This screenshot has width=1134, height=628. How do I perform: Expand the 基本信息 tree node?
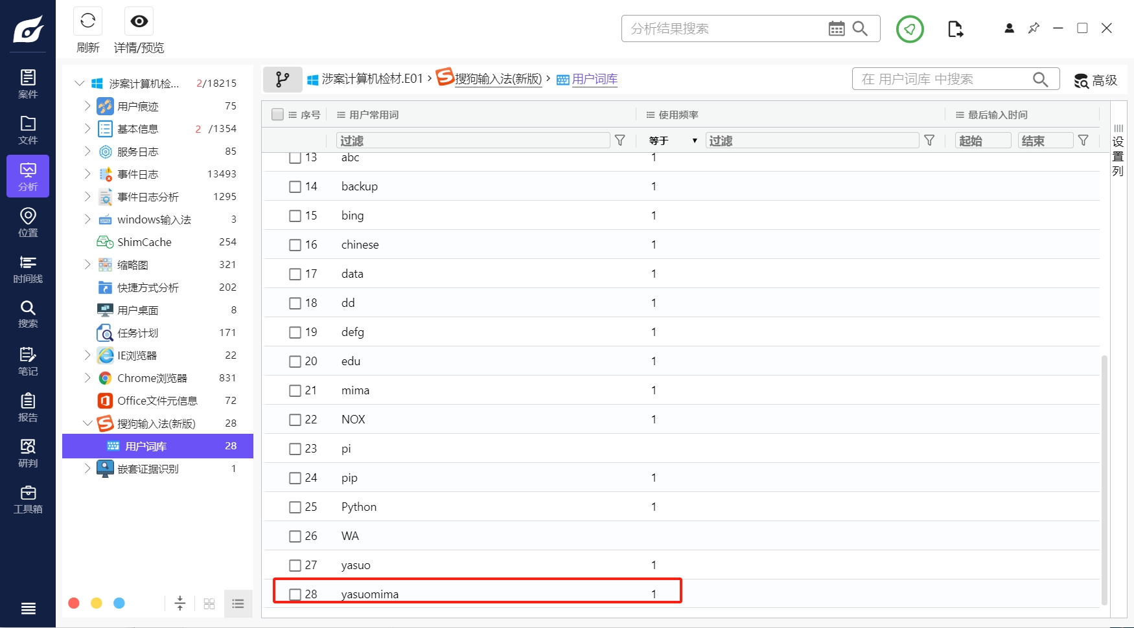pos(87,128)
